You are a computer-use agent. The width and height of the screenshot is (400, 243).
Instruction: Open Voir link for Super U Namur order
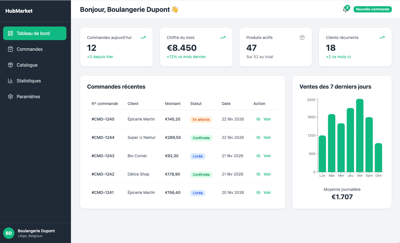[x=267, y=137]
